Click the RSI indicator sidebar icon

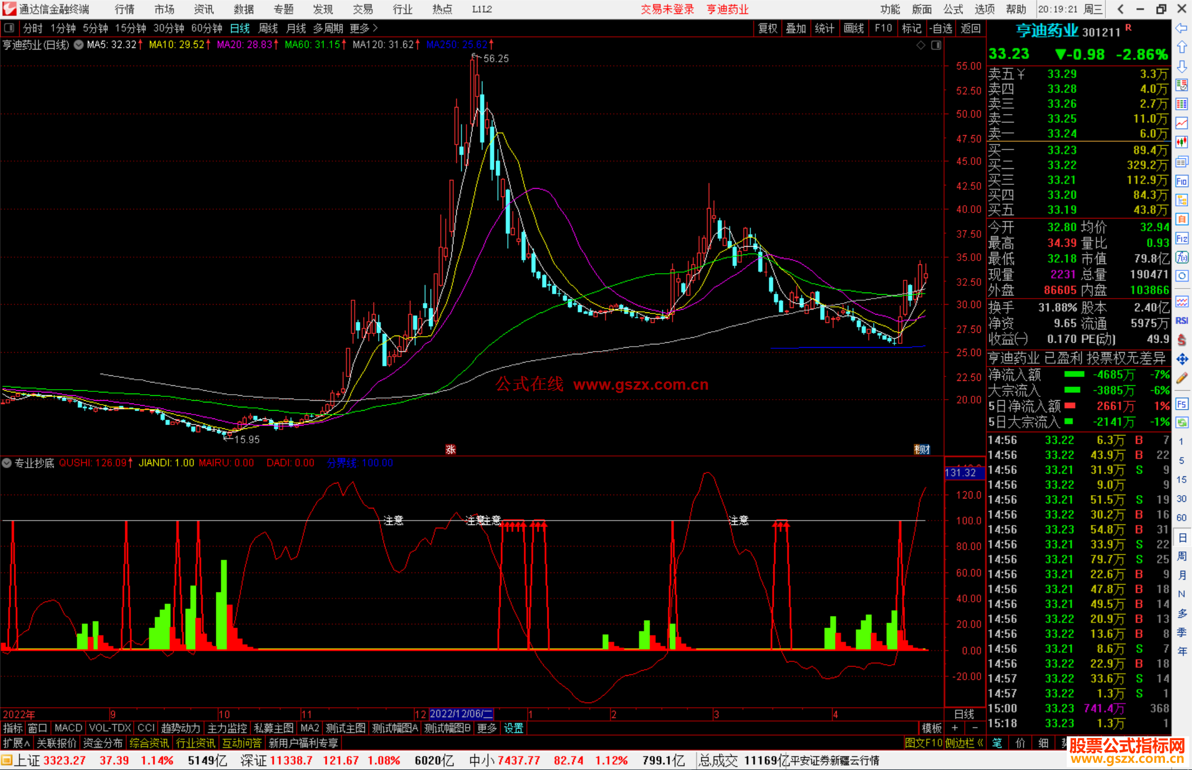(x=1182, y=321)
